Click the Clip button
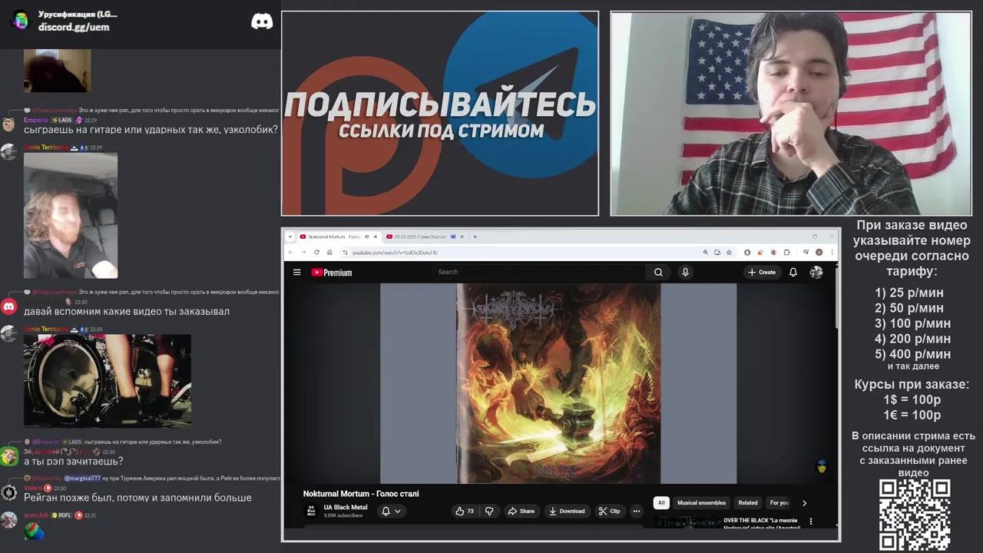Image resolution: width=983 pixels, height=553 pixels. pyautogui.click(x=610, y=511)
